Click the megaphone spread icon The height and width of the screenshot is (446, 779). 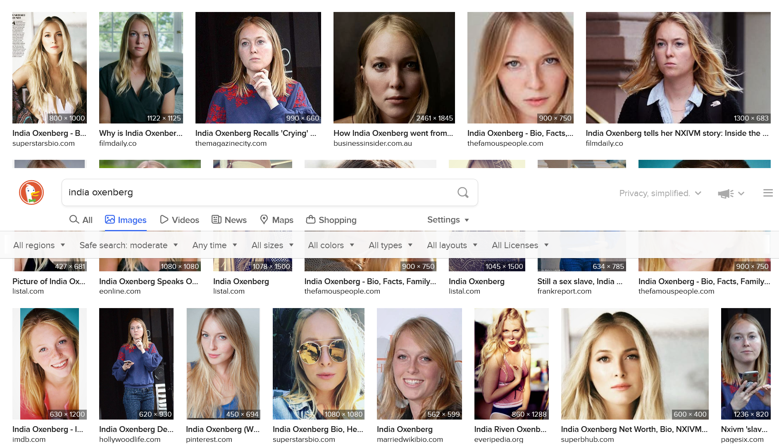click(x=726, y=193)
